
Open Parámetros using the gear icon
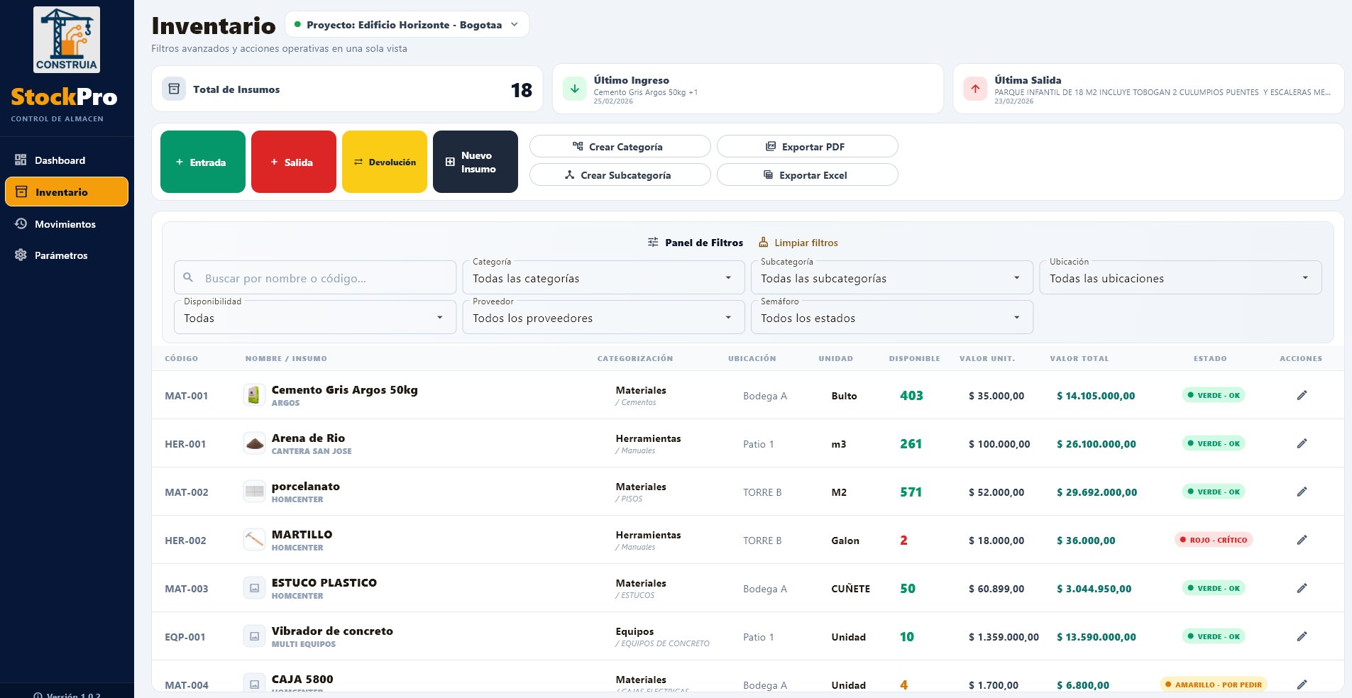tap(21, 255)
